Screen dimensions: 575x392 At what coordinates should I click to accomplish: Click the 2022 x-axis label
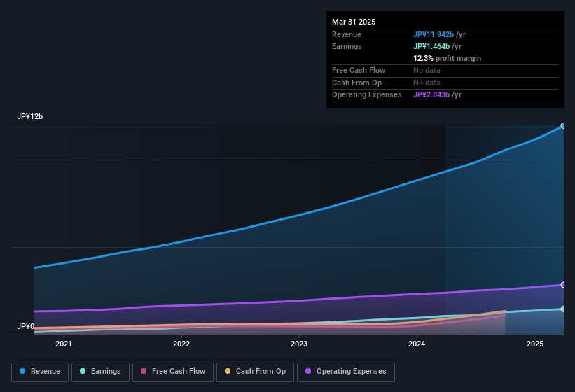click(x=181, y=344)
